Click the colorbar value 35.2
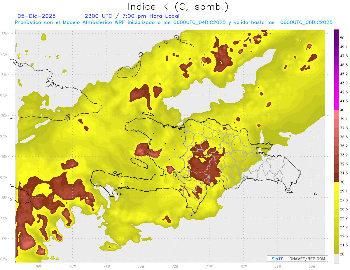 coord(344,146)
